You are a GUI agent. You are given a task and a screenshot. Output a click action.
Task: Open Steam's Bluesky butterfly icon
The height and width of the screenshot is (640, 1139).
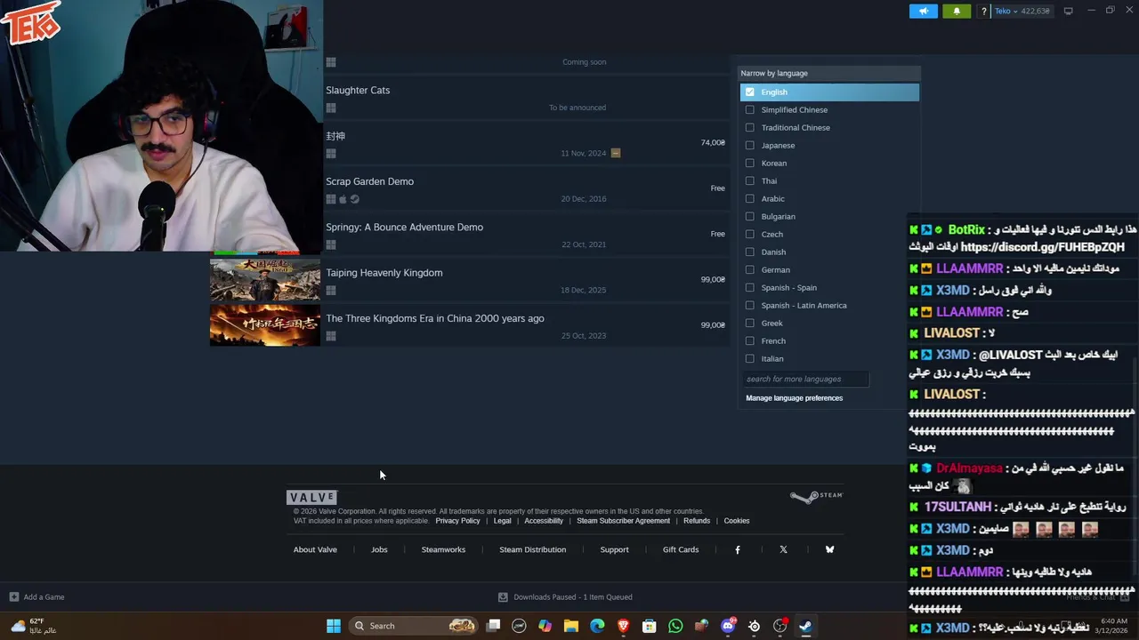pos(829,549)
